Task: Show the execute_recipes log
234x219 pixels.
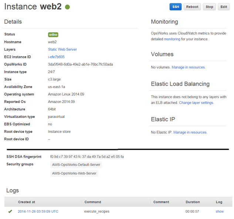Action: (220, 211)
